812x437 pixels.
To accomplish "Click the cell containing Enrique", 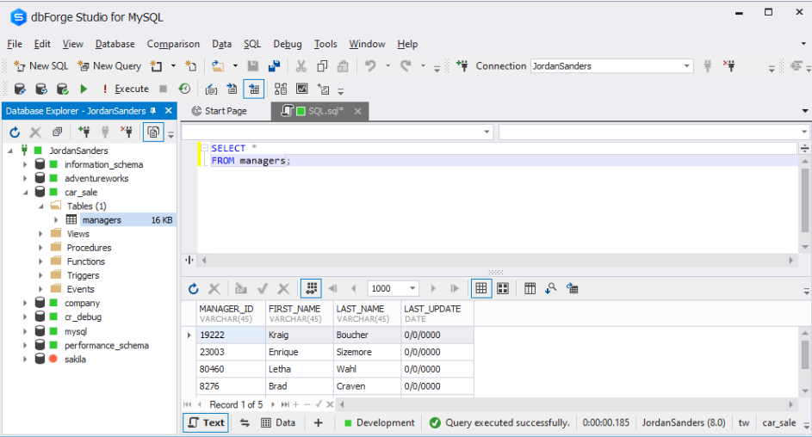I will pyautogui.click(x=300, y=352).
